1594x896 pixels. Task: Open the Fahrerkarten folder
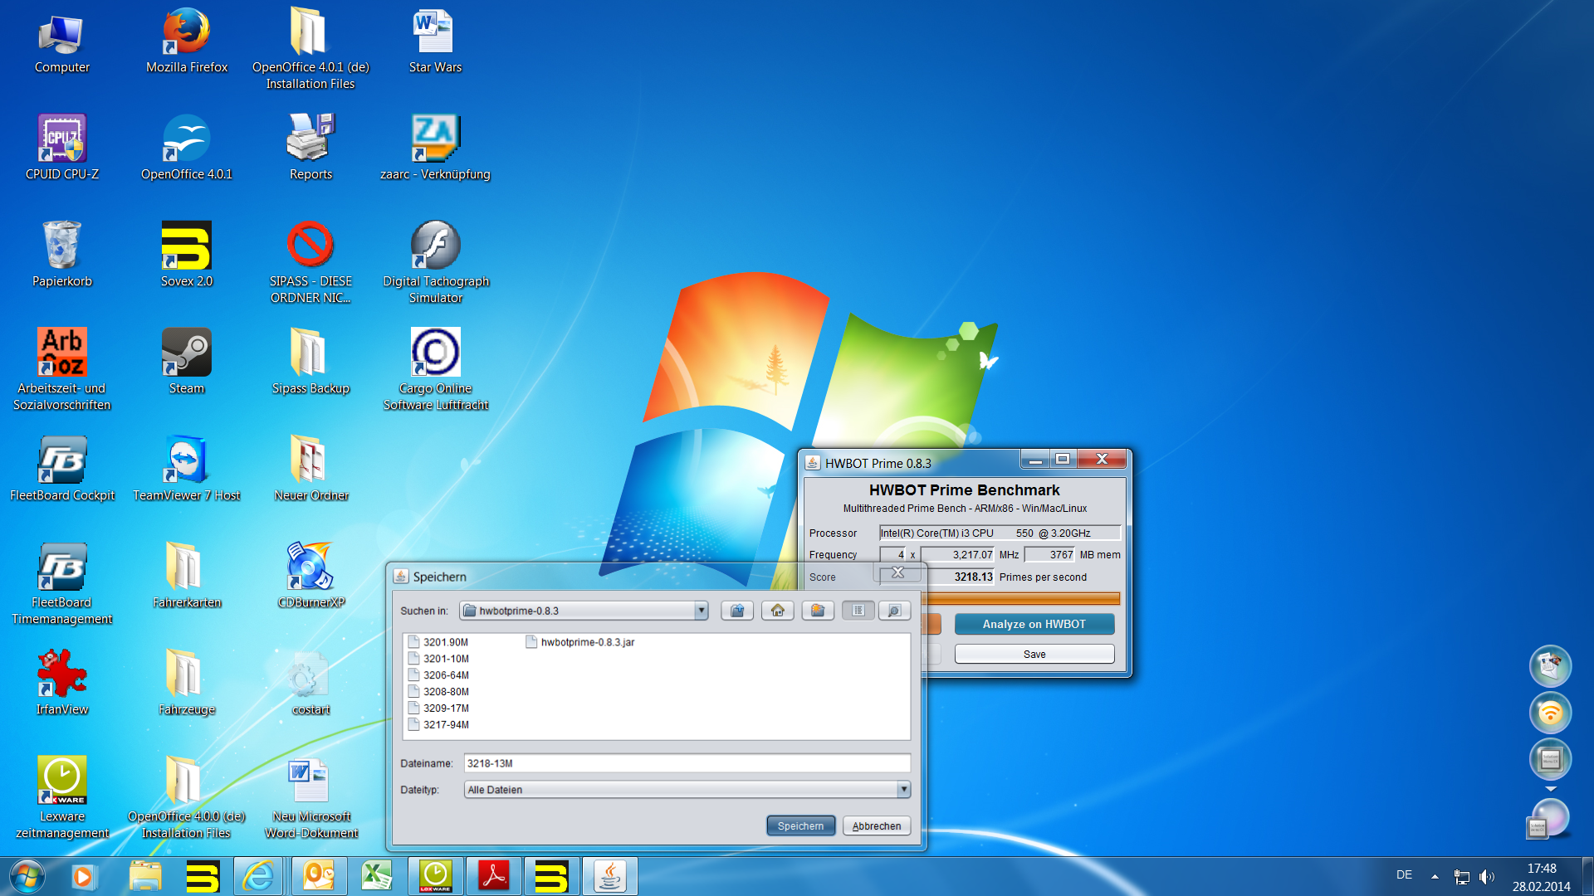click(186, 576)
